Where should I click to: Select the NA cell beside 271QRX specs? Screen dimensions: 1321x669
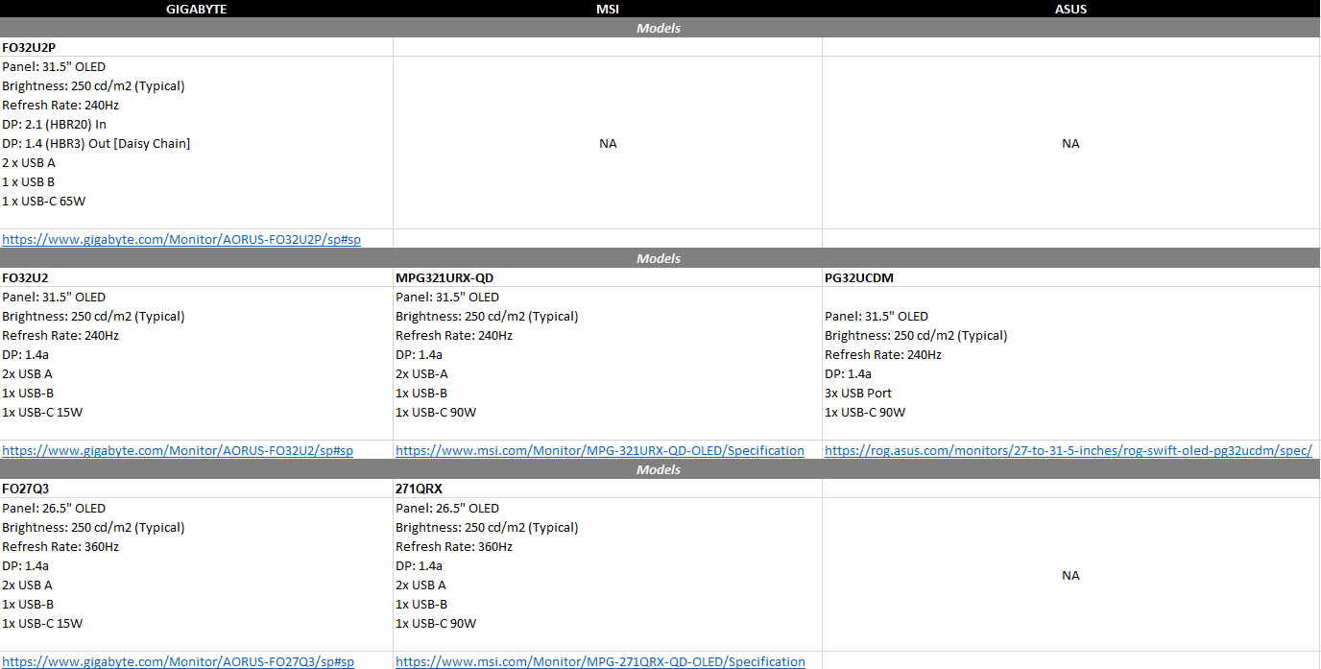coord(1070,575)
